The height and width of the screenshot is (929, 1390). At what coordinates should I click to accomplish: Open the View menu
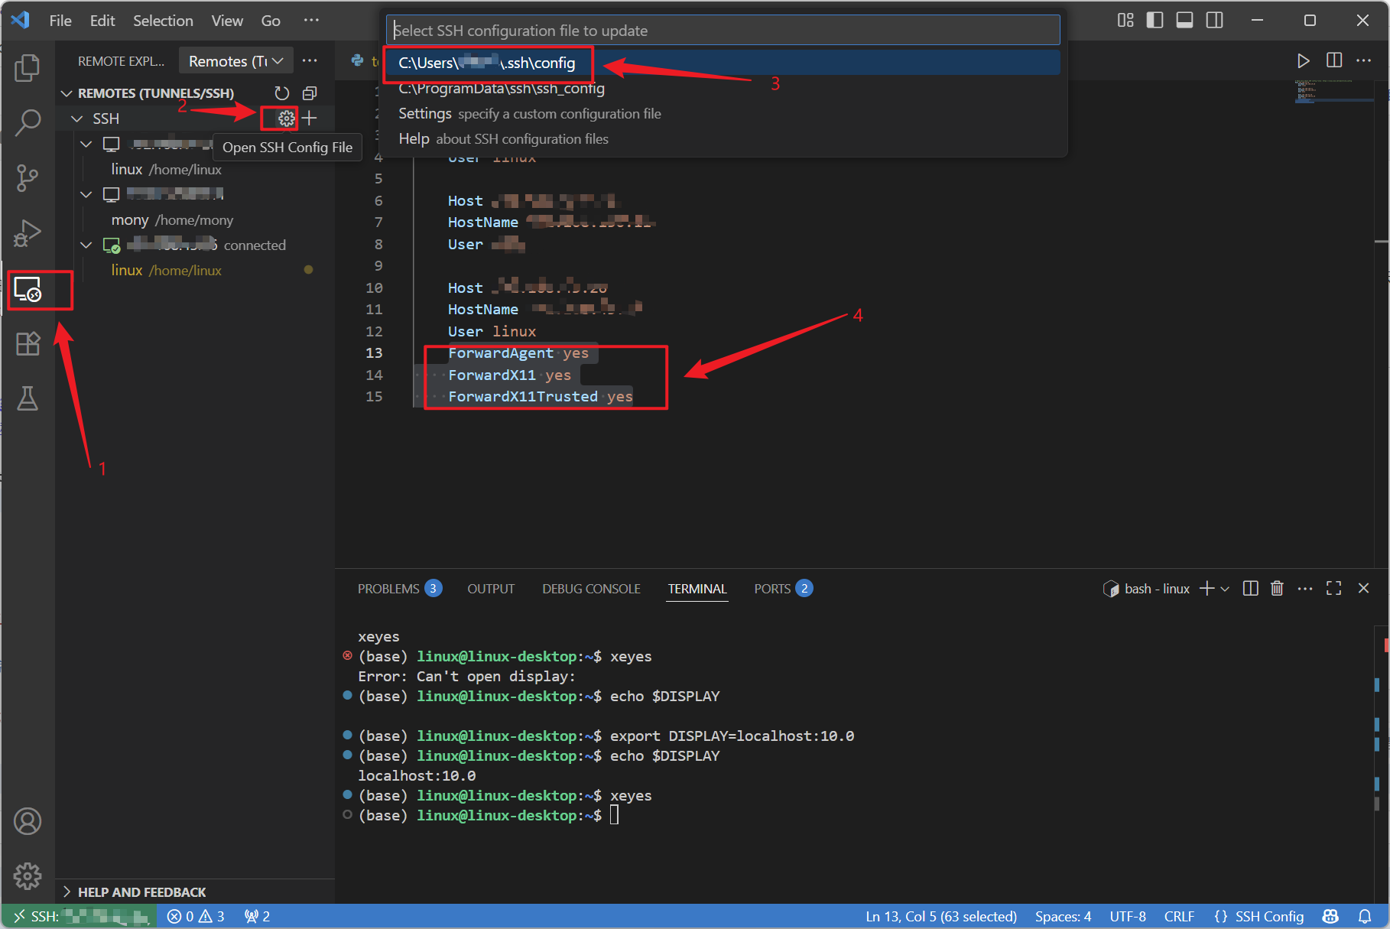tap(227, 21)
